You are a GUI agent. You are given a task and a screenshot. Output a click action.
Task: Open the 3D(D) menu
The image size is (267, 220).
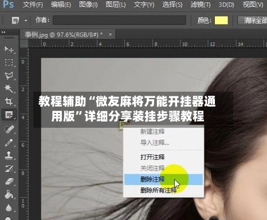pos(226,4)
